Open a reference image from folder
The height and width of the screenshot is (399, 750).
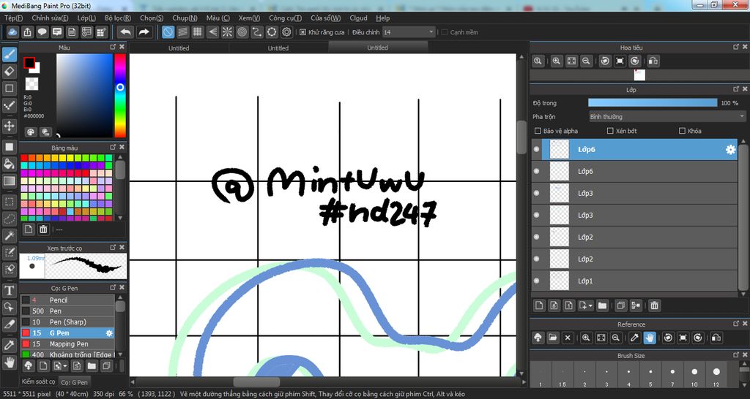pos(553,338)
